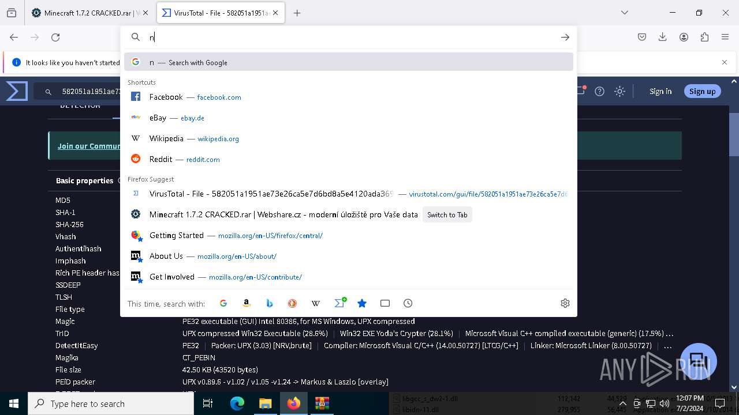Viewport: 739px width, 415px height.
Task: Search history clock icon
Action: (408, 303)
